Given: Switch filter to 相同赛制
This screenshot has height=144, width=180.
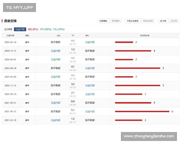Looking at the screenshot, I should [x=115, y=21].
